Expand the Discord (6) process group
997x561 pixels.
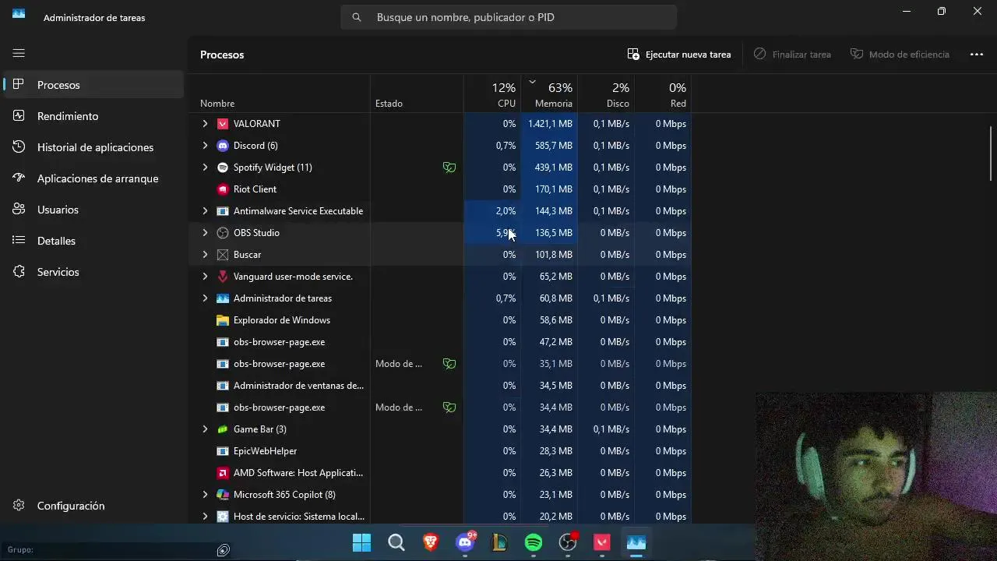pyautogui.click(x=205, y=146)
